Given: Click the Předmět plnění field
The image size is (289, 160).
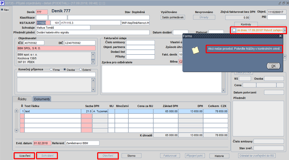Looking at the screenshot, I should [x=93, y=32].
